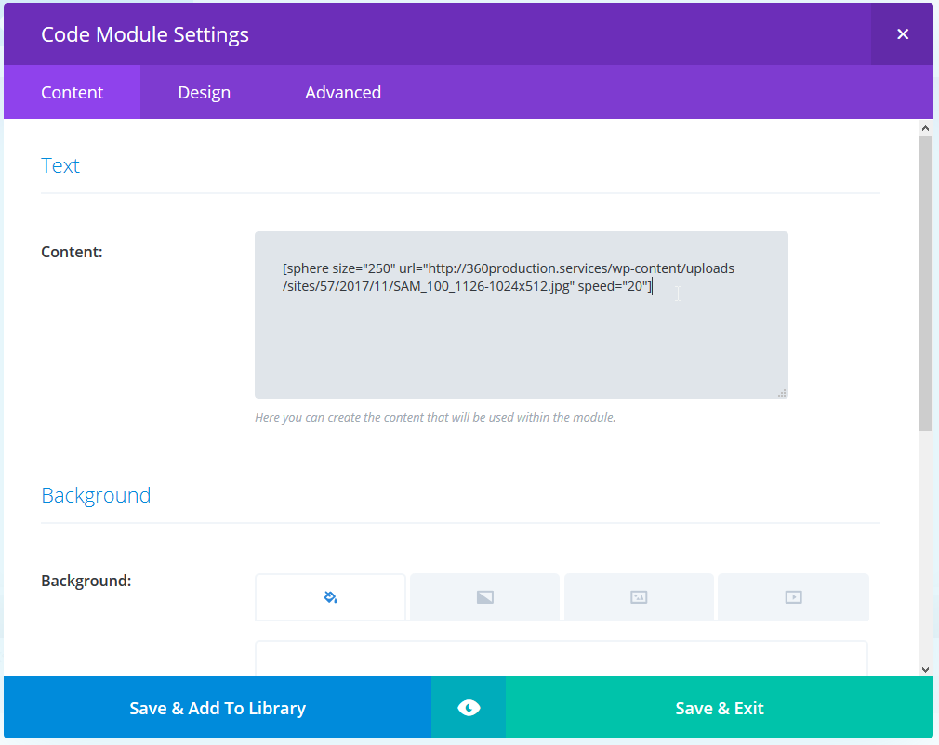
Task: Select the background color paint bucket icon
Action: click(330, 597)
